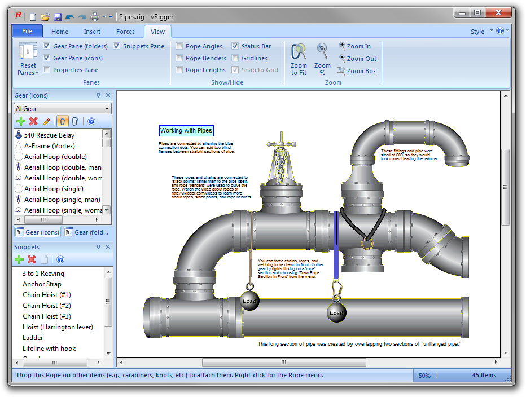Click the pencil edit icon in Gear pane
This screenshot has height=397, width=526.
coord(47,121)
